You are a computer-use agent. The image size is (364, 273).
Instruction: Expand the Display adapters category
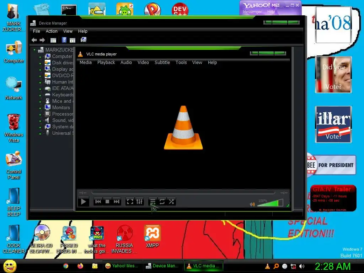40,69
